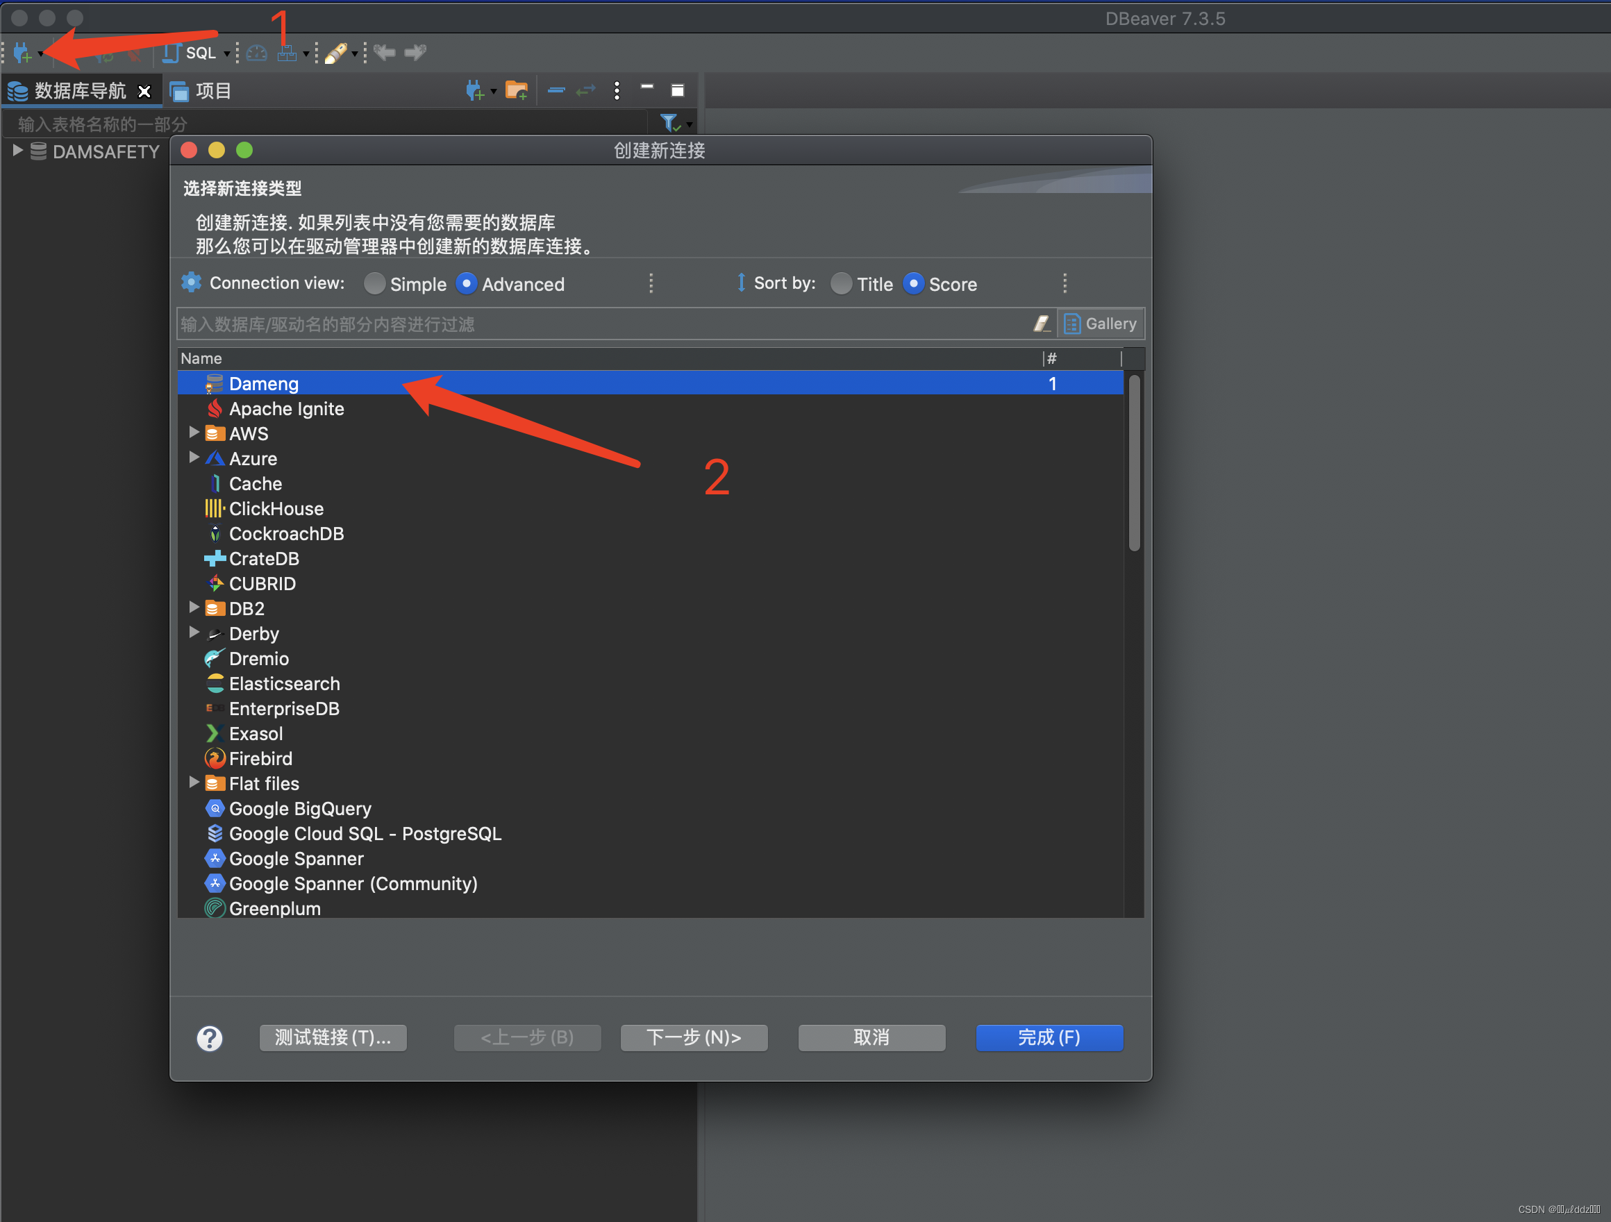1611x1222 pixels.
Task: Click the Gallery button
Action: click(x=1101, y=324)
